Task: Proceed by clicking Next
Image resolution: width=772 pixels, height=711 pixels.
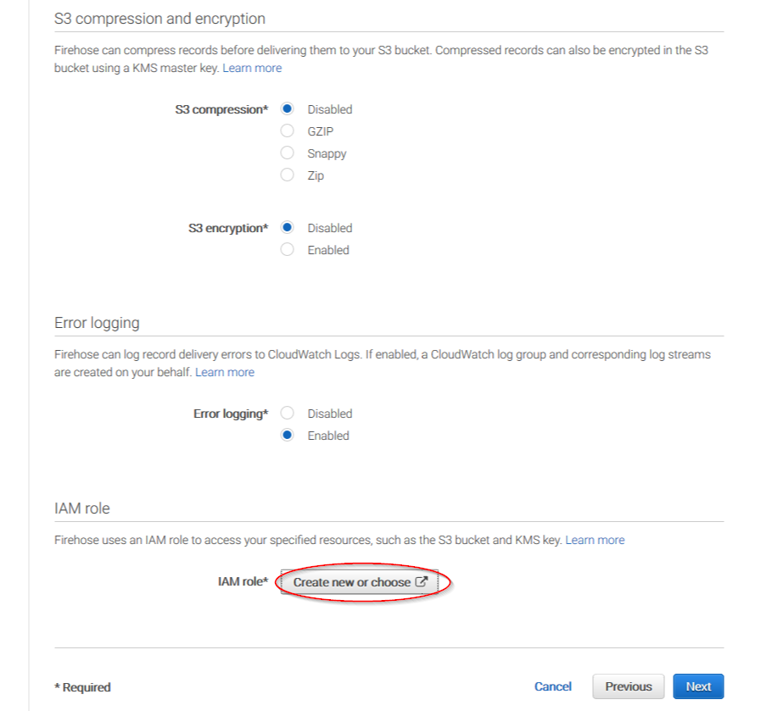Action: coord(698,686)
